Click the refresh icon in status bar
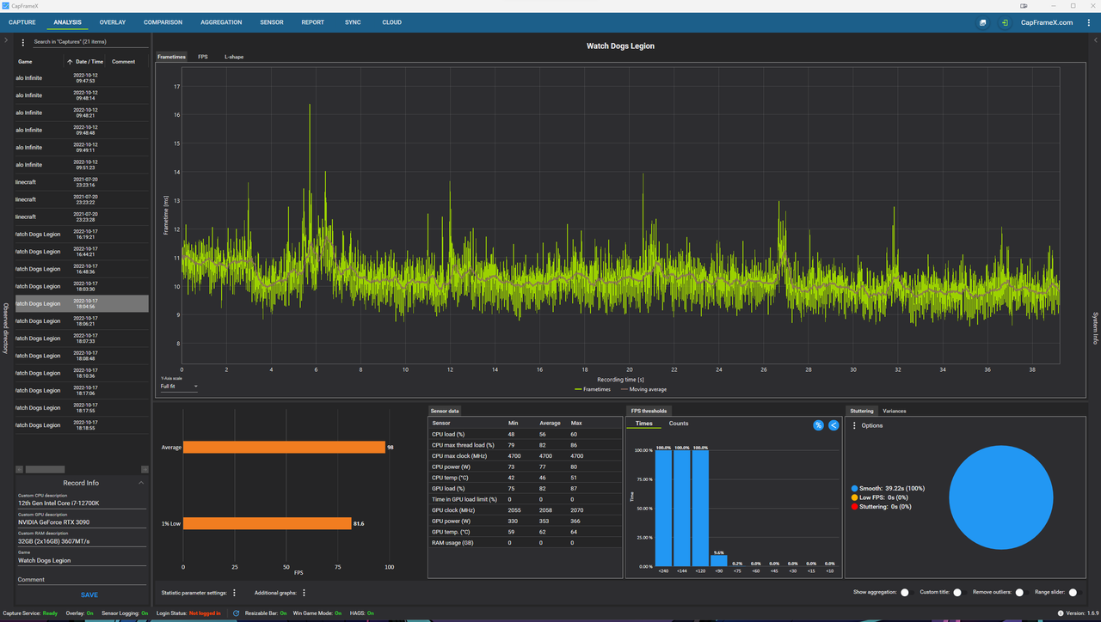 237,613
